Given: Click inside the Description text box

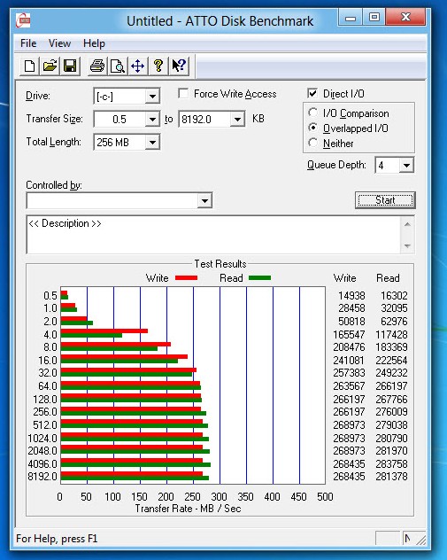Looking at the screenshot, I should pos(213,235).
